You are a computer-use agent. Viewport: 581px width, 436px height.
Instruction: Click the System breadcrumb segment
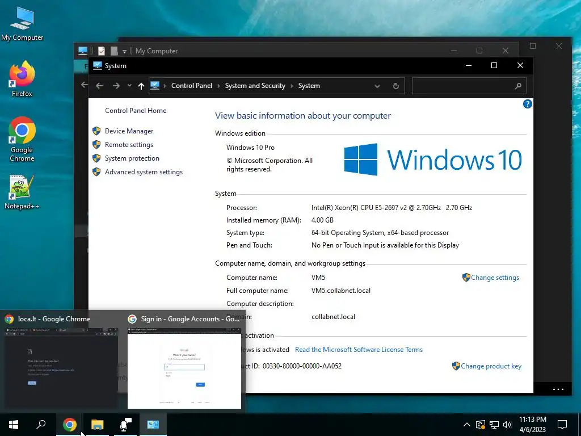coord(309,86)
